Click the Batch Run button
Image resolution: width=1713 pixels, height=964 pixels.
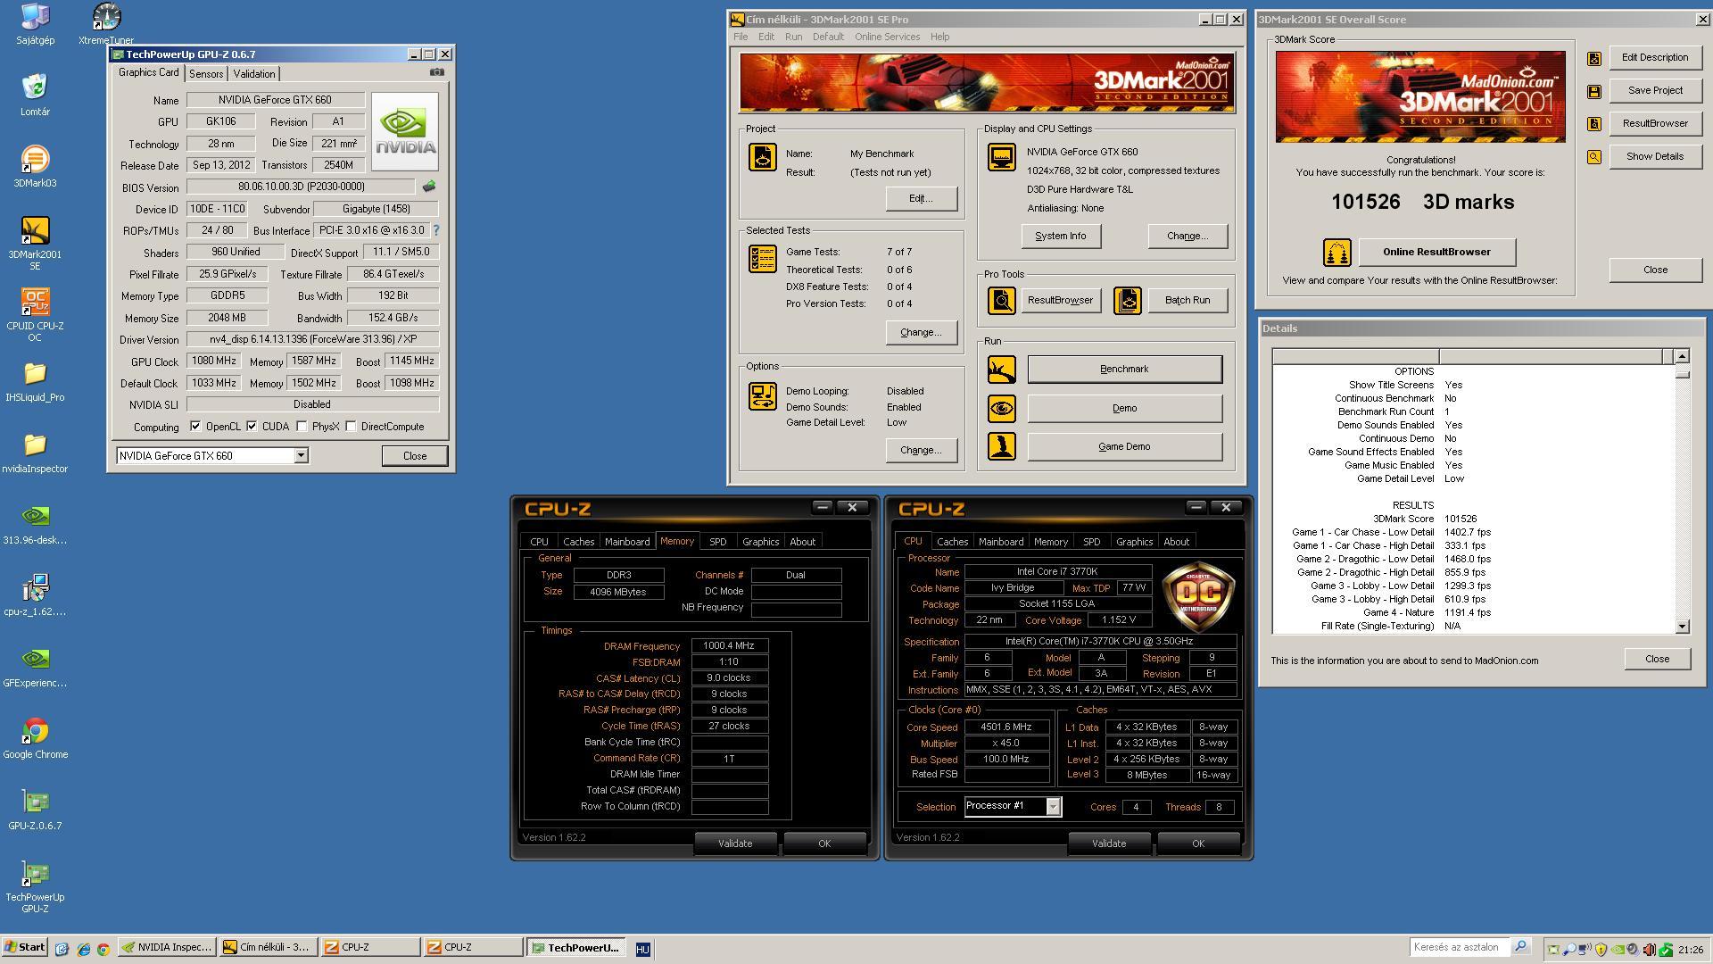[1188, 301]
